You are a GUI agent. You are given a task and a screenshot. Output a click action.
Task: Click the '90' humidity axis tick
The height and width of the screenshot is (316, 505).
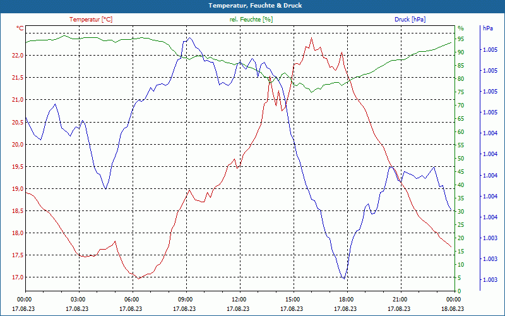(x=461, y=52)
